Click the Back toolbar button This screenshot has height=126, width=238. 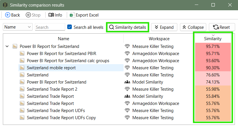(x=13, y=15)
